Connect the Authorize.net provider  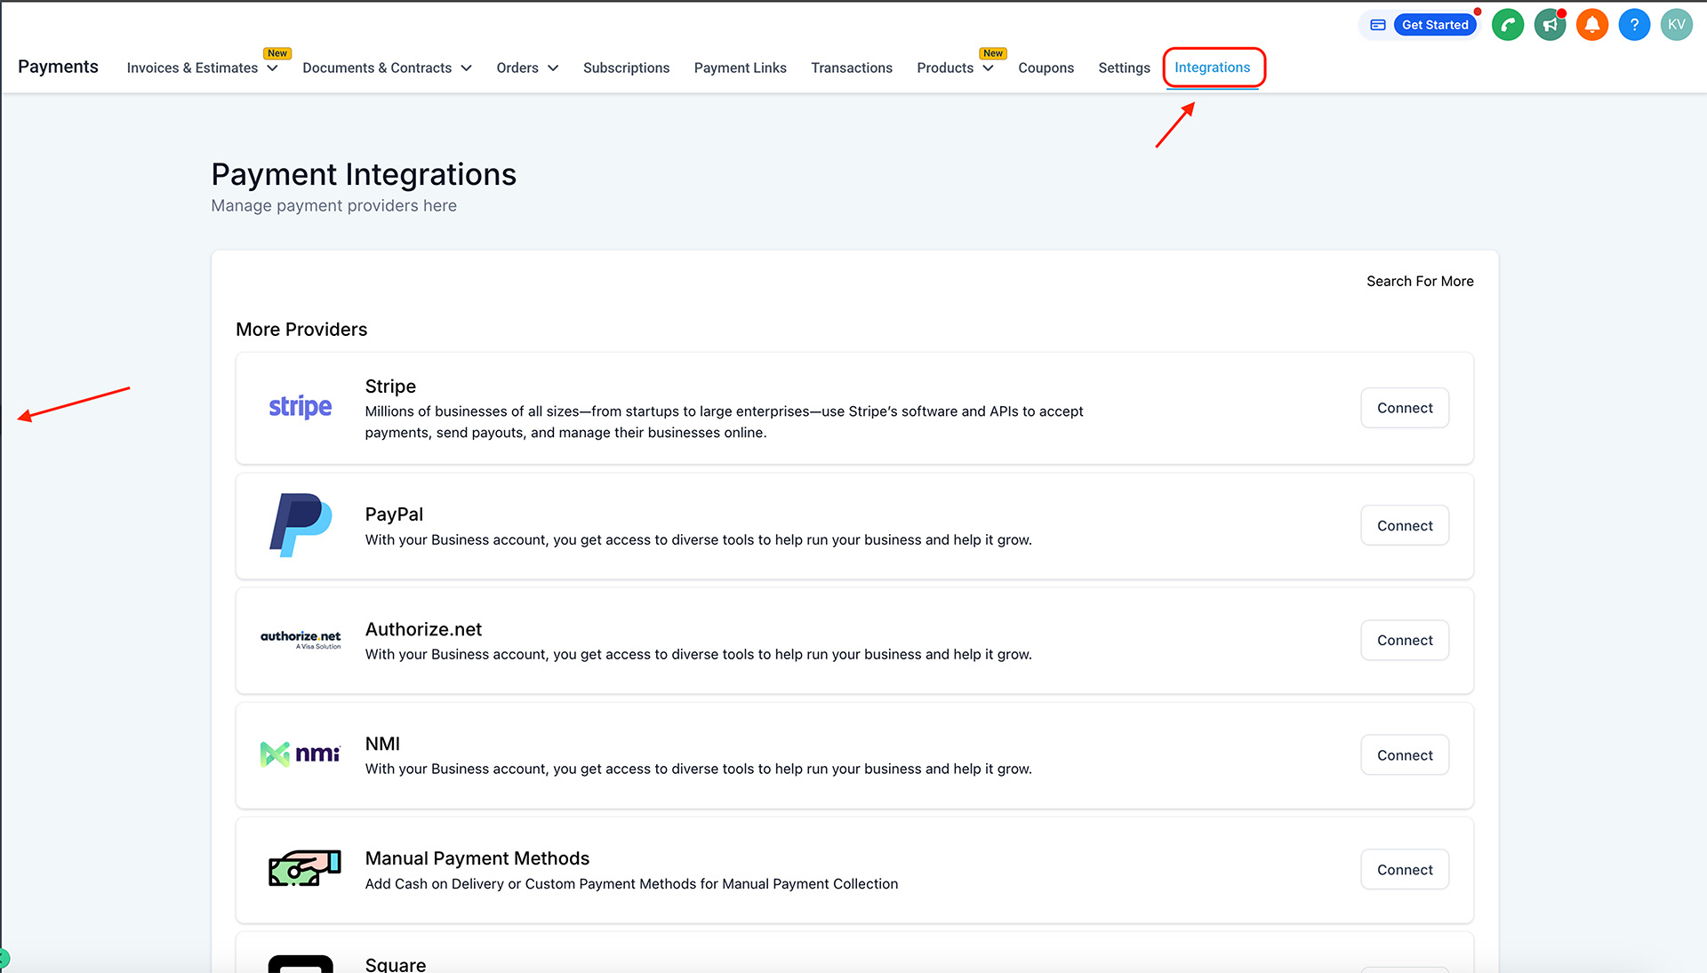tap(1405, 640)
